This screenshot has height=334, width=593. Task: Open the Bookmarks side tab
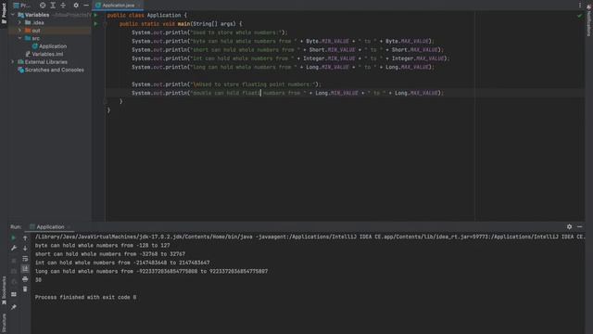coord(4,290)
